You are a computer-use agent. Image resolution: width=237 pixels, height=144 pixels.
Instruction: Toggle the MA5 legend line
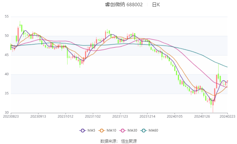point(87,130)
